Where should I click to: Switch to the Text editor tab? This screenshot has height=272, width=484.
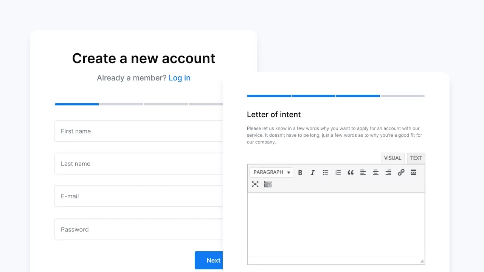pos(416,158)
